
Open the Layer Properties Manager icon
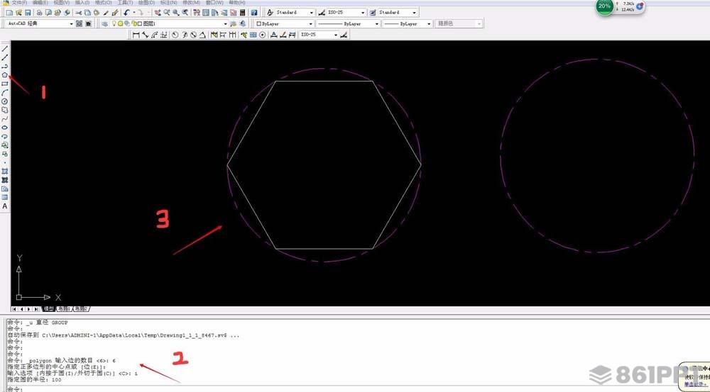coord(104,23)
